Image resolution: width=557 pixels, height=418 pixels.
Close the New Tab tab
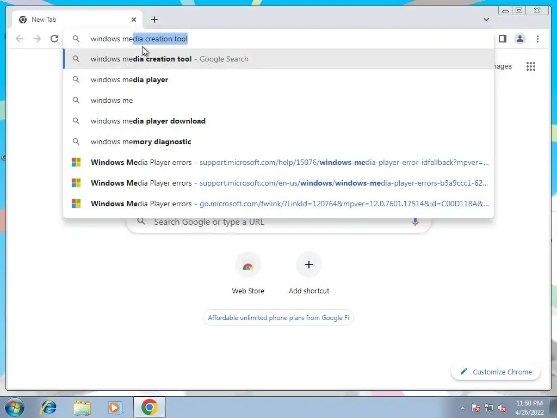pos(134,20)
